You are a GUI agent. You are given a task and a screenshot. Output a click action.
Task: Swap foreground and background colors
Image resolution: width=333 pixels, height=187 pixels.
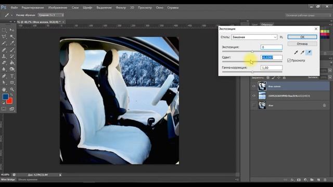[11, 95]
